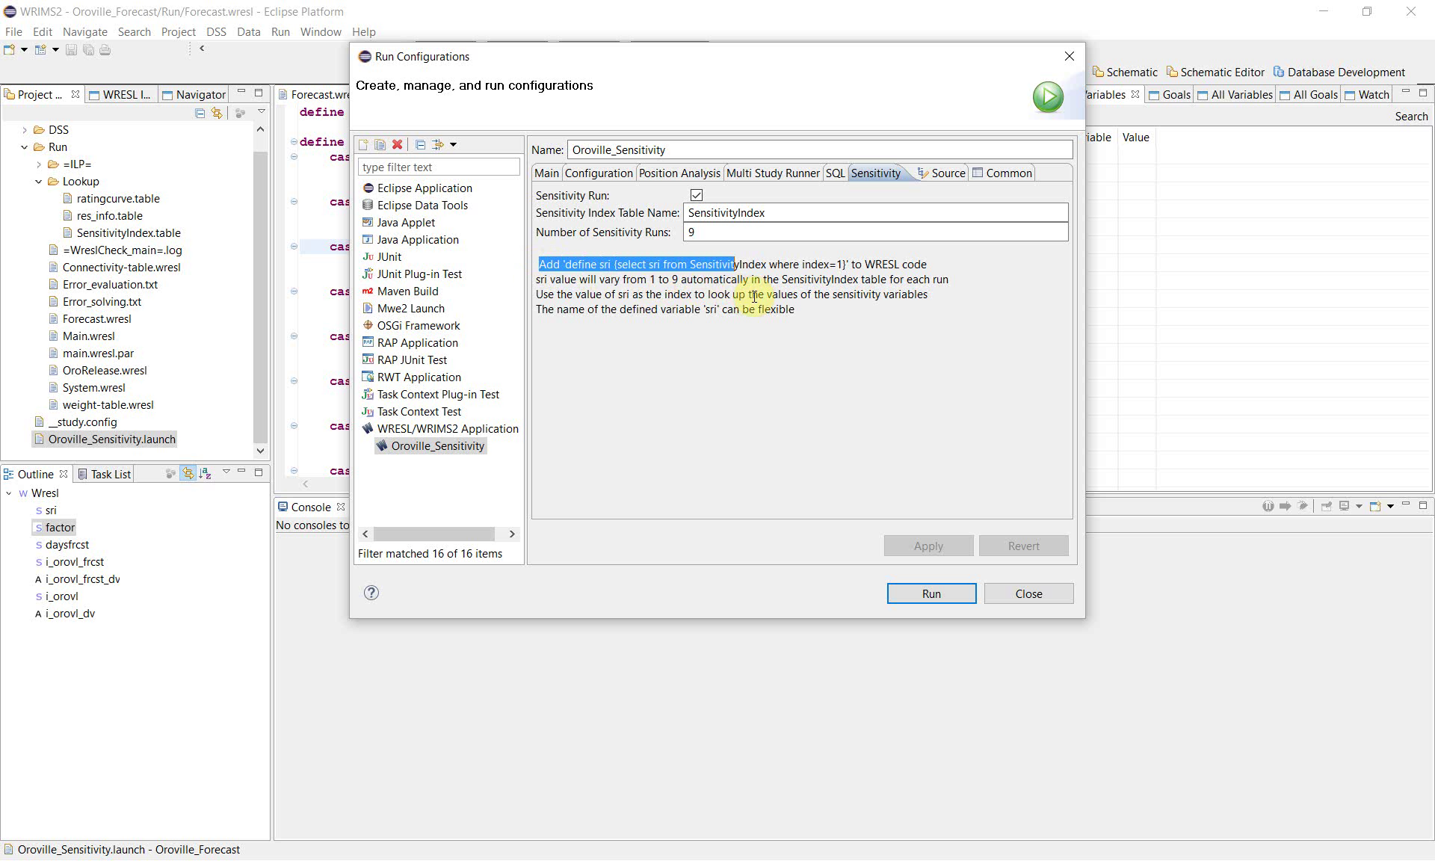The width and height of the screenshot is (1435, 861).
Task: Uncheck the Sensitivity Run checkbox
Action: coord(697,195)
